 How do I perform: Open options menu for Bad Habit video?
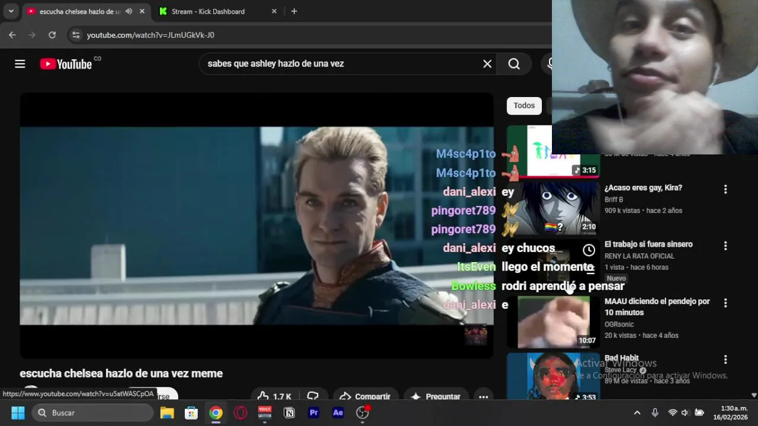tap(725, 360)
